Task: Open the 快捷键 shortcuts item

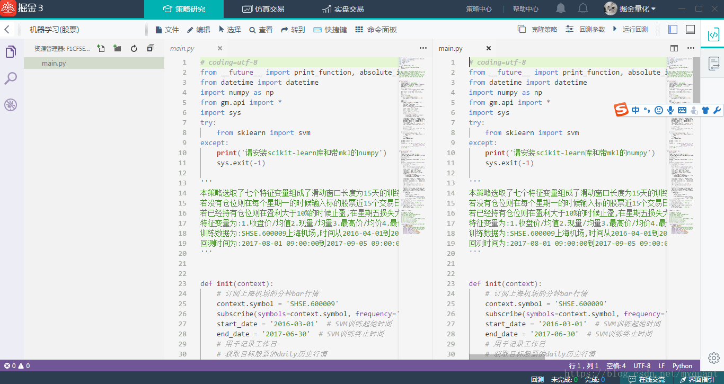Action: (x=330, y=30)
